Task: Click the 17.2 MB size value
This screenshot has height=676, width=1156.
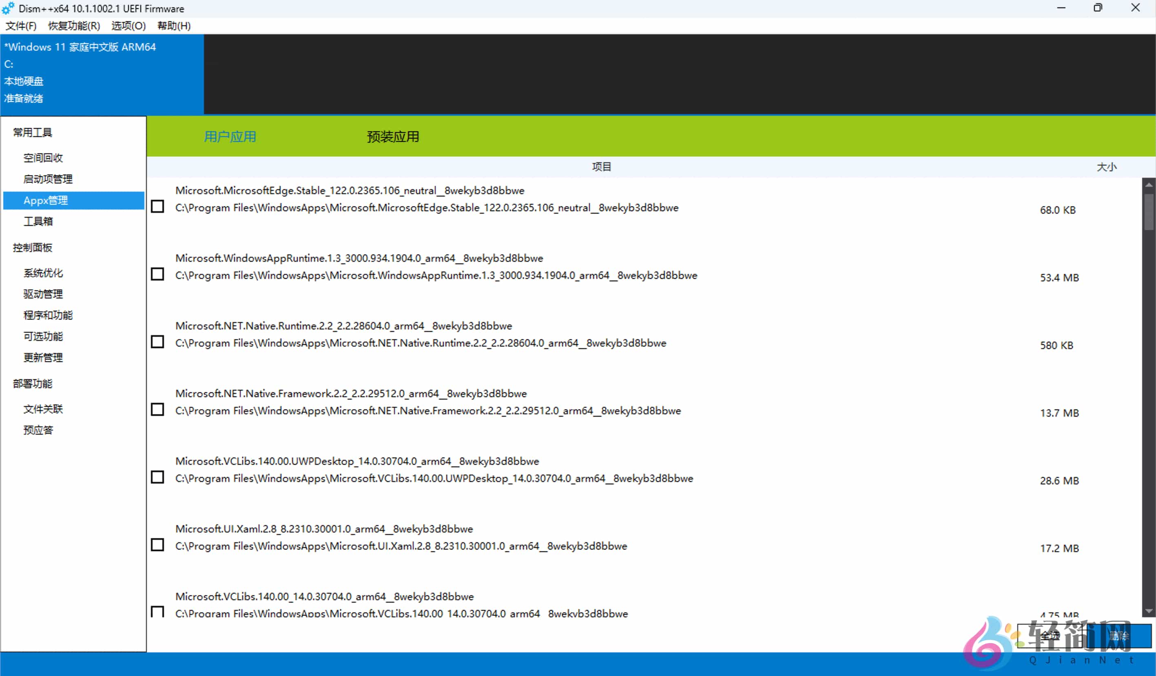Action: pos(1059,548)
